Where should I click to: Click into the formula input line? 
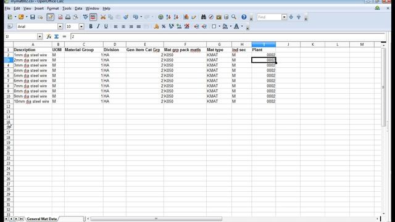coord(228,37)
